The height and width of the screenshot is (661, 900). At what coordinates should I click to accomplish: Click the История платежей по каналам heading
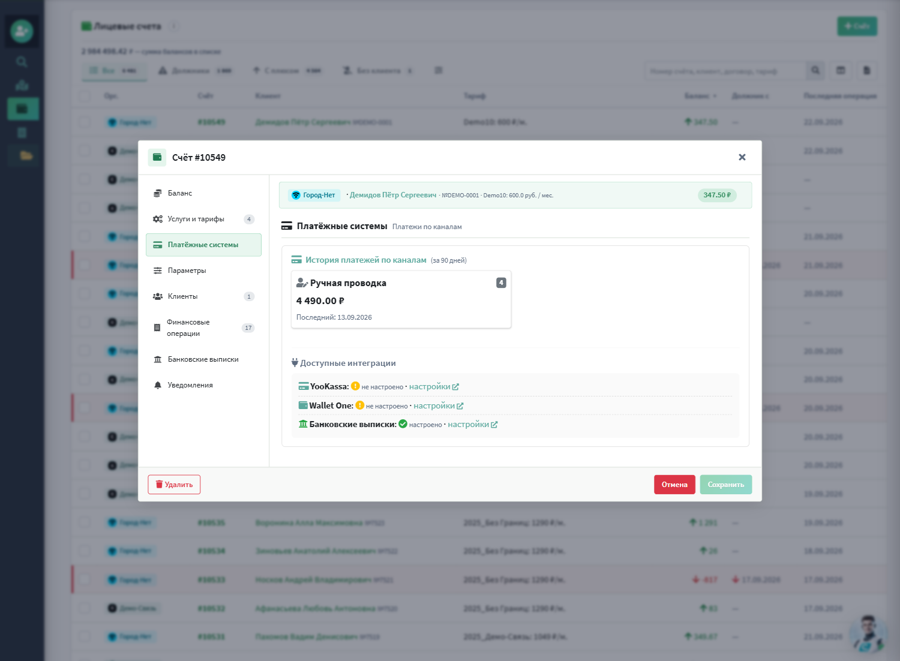(x=366, y=260)
